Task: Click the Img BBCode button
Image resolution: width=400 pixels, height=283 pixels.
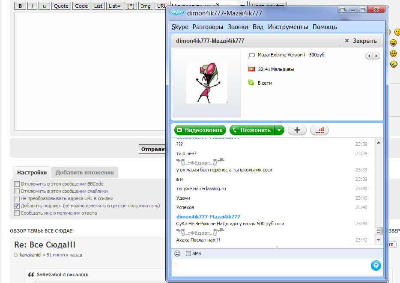Action: coord(146,6)
